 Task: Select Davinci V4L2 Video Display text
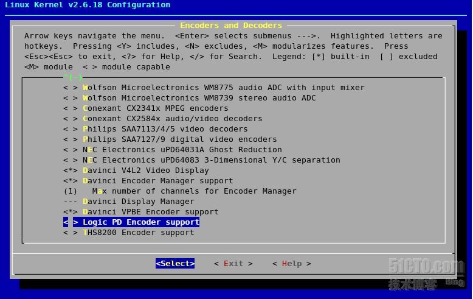[x=146, y=171]
